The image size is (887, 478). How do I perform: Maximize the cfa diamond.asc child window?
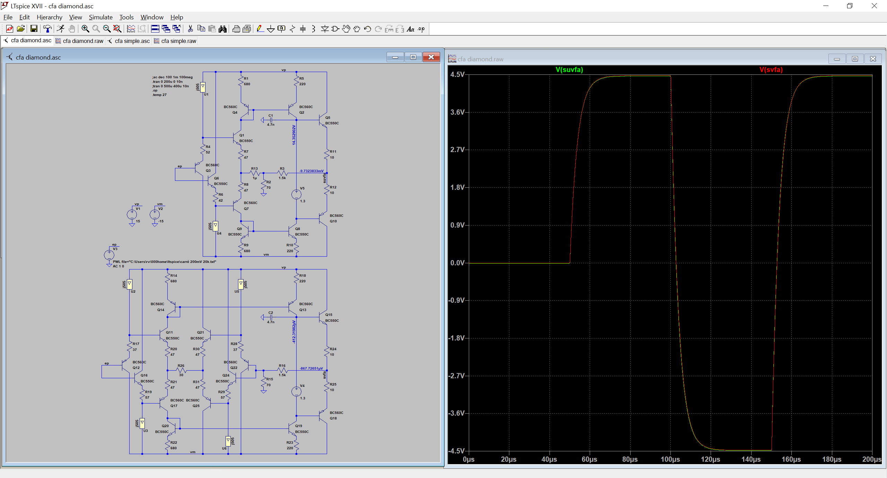(x=413, y=57)
